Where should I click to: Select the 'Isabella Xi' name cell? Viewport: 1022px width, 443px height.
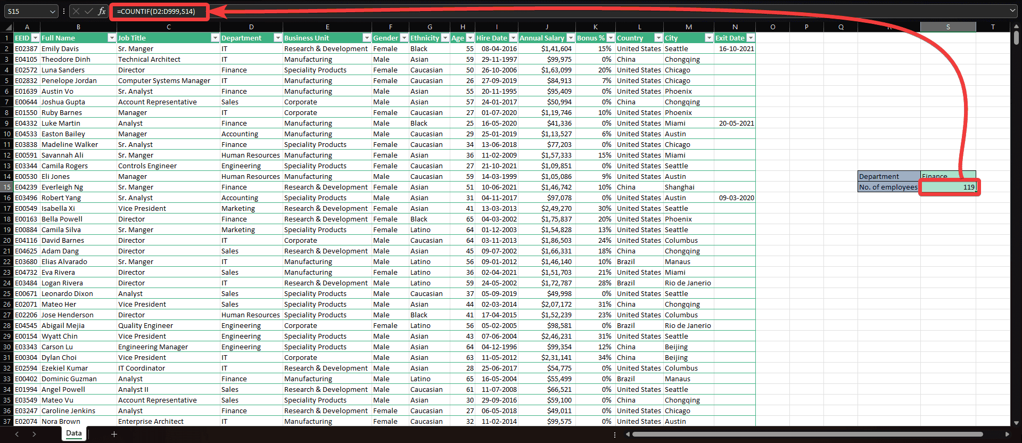78,208
